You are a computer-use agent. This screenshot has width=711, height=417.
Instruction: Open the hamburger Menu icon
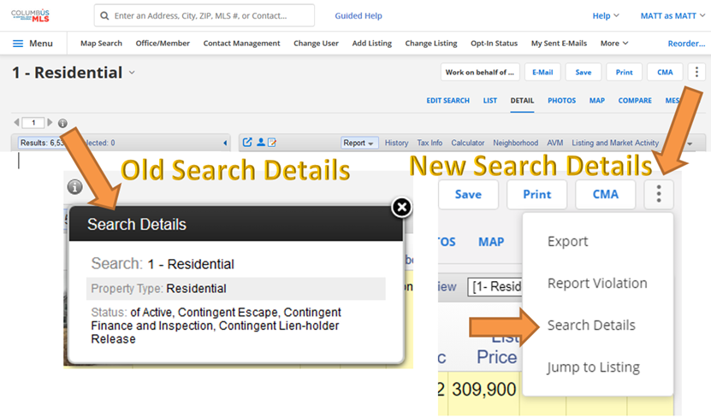click(18, 44)
